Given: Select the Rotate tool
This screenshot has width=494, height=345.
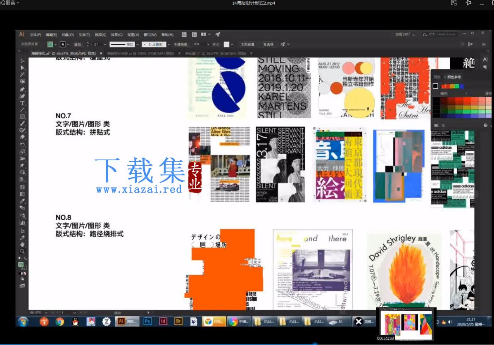Looking at the screenshot, I should point(22,145).
